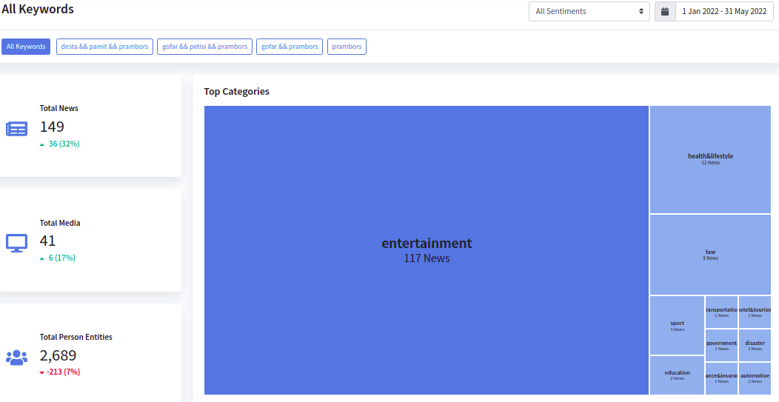Select the All Keywords filter tab
The width and height of the screenshot is (779, 402).
point(26,47)
